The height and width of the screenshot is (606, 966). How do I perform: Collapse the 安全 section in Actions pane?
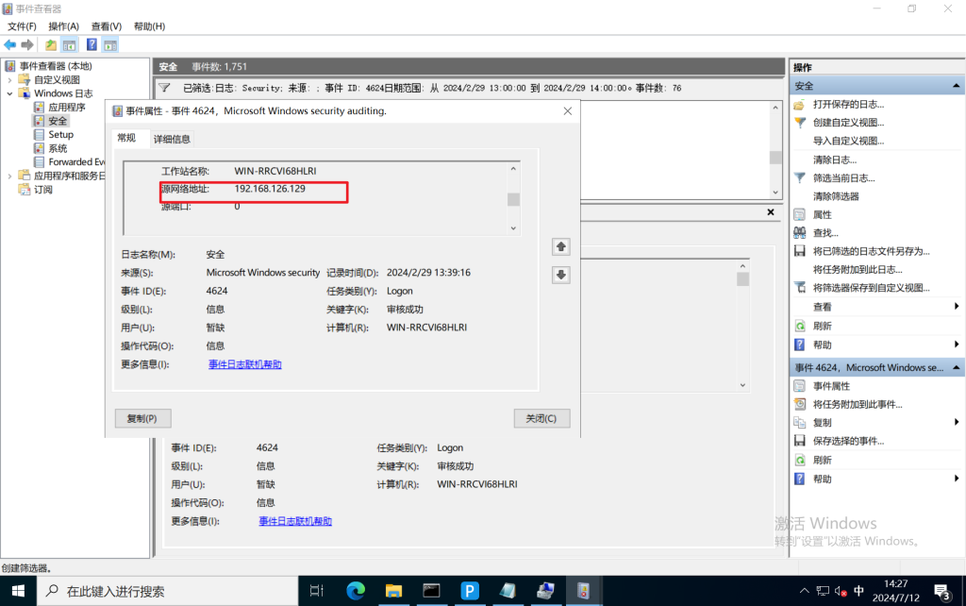pyautogui.click(x=957, y=86)
